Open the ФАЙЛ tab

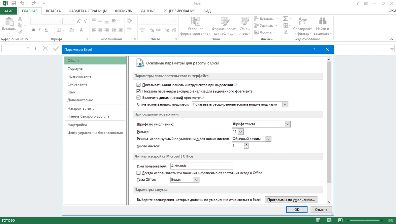(x=8, y=11)
